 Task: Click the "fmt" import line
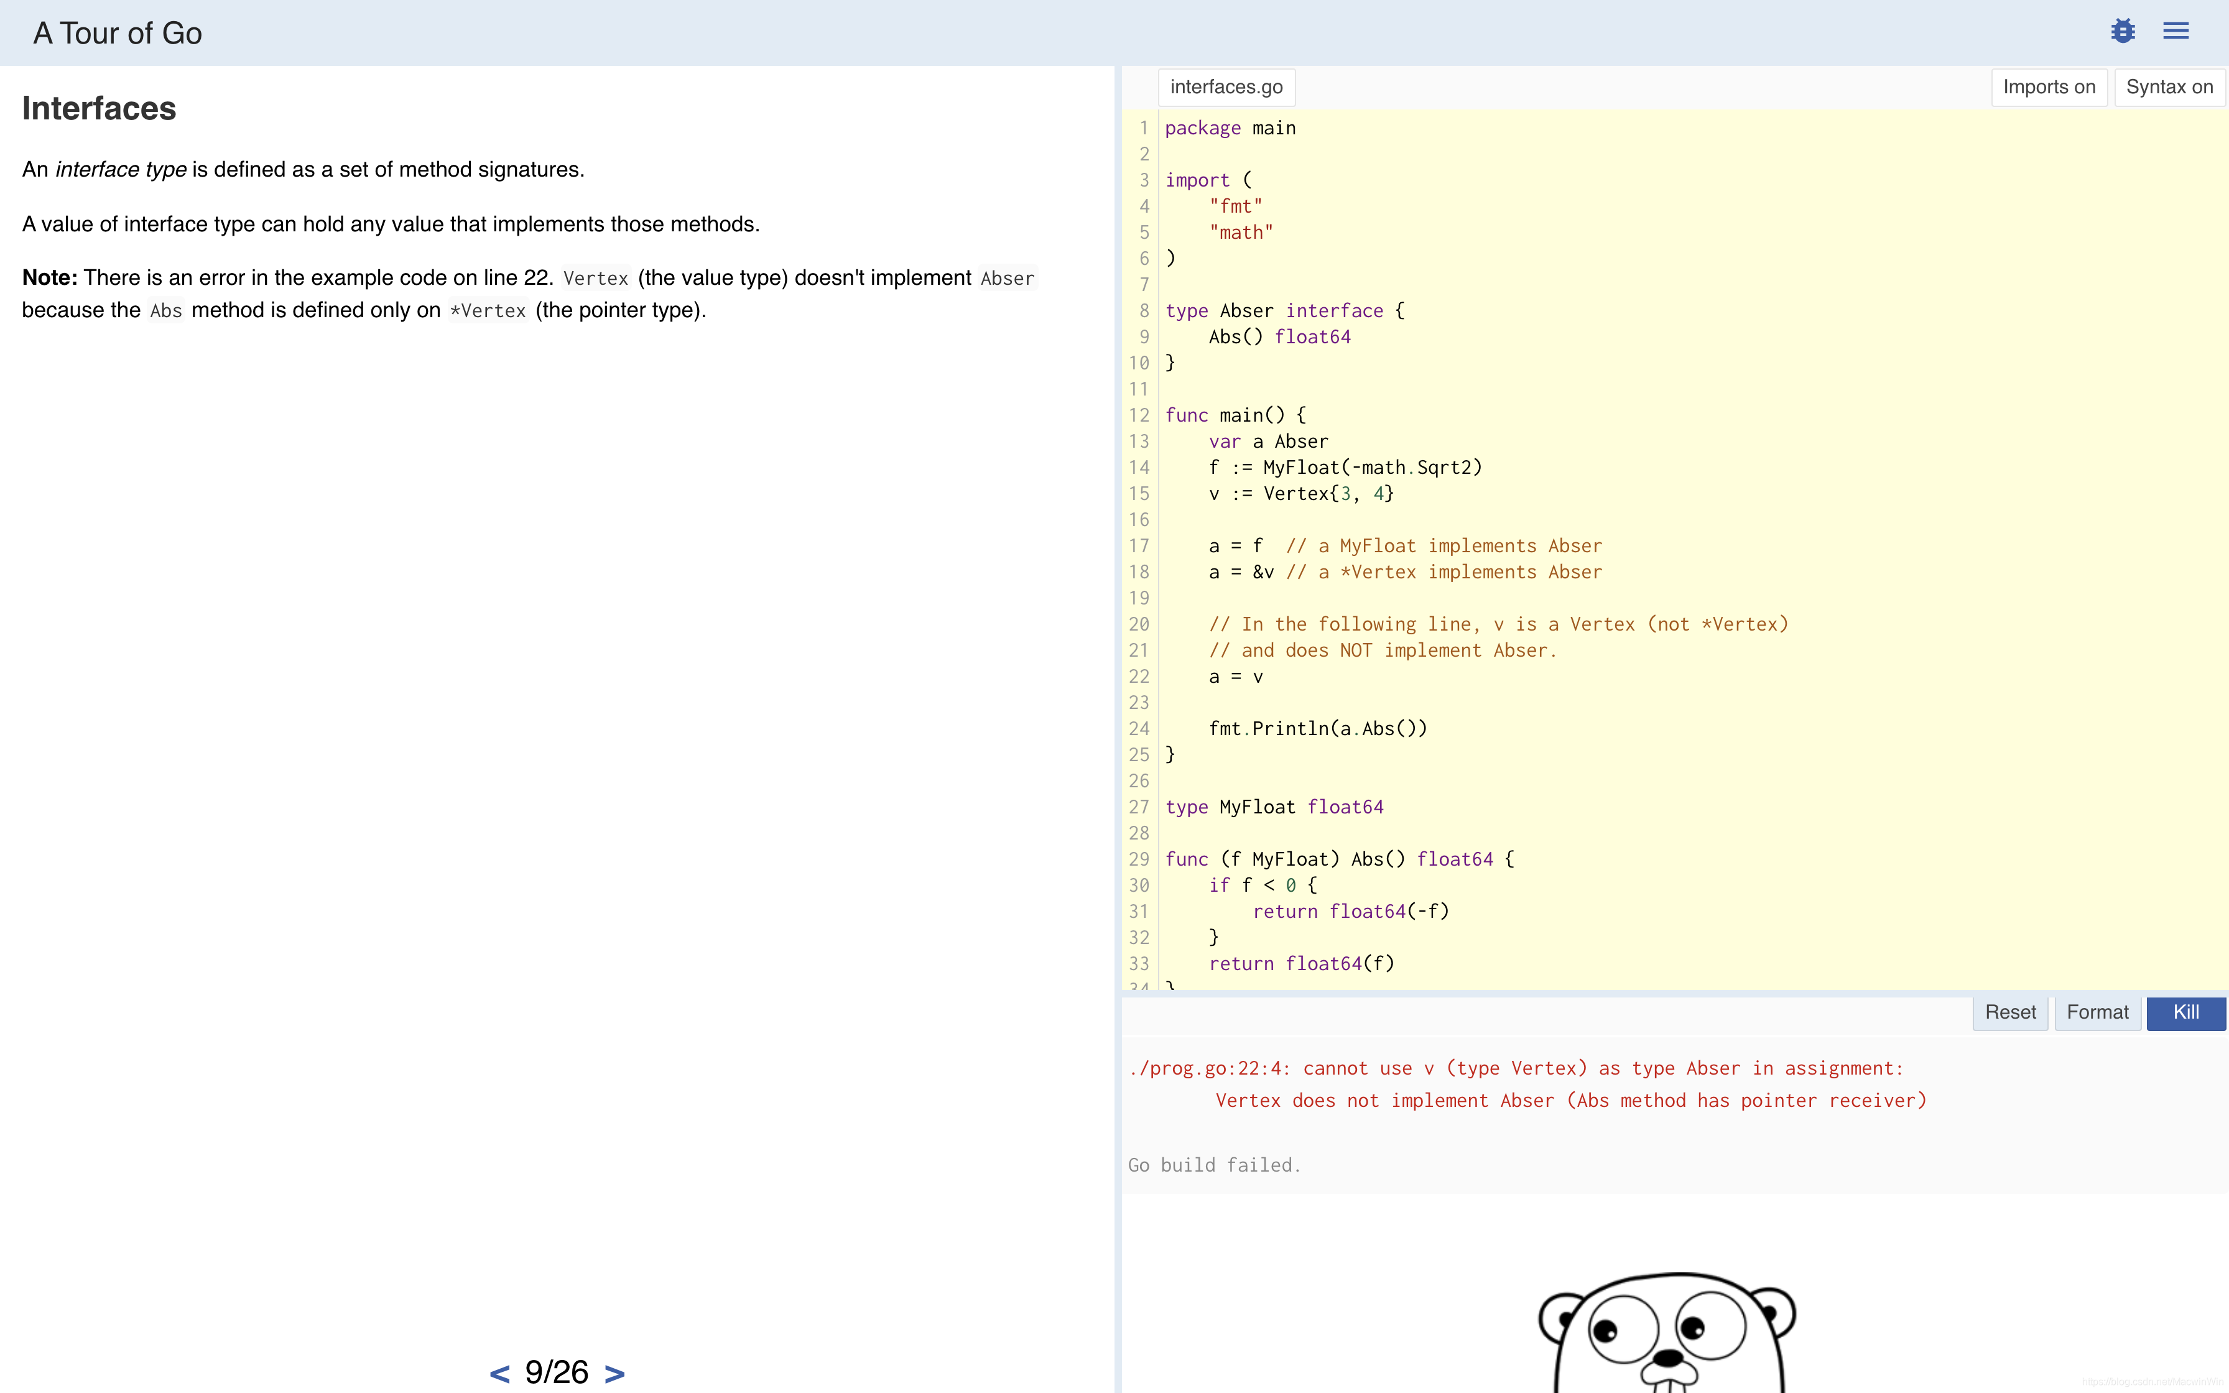point(1236,206)
